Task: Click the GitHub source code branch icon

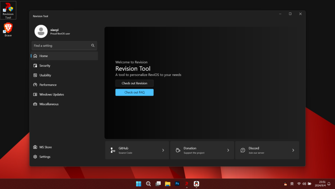Action: [113, 150]
